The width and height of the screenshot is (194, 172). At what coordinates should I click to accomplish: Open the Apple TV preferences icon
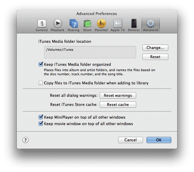click(x=118, y=23)
